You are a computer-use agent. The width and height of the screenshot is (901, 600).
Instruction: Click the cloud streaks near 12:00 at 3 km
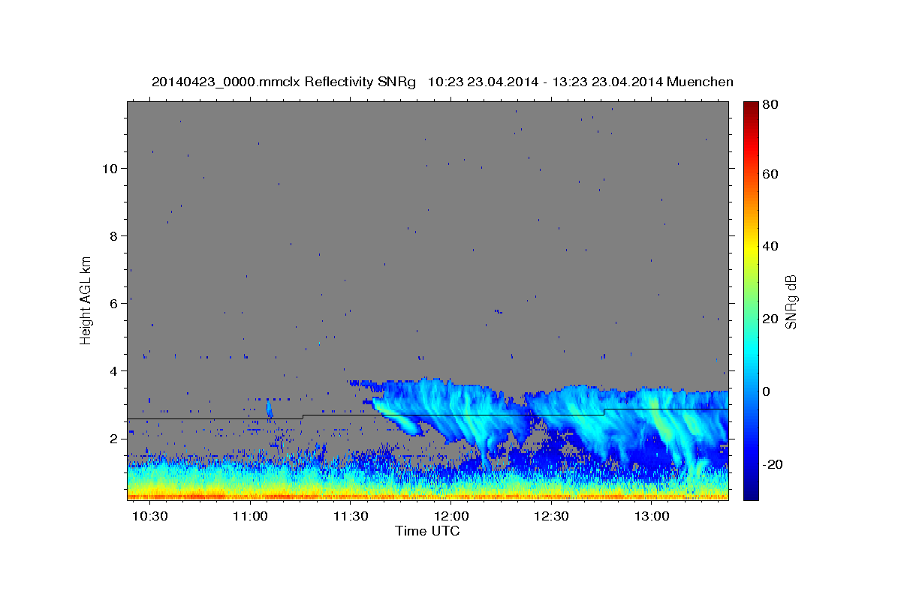click(450, 409)
